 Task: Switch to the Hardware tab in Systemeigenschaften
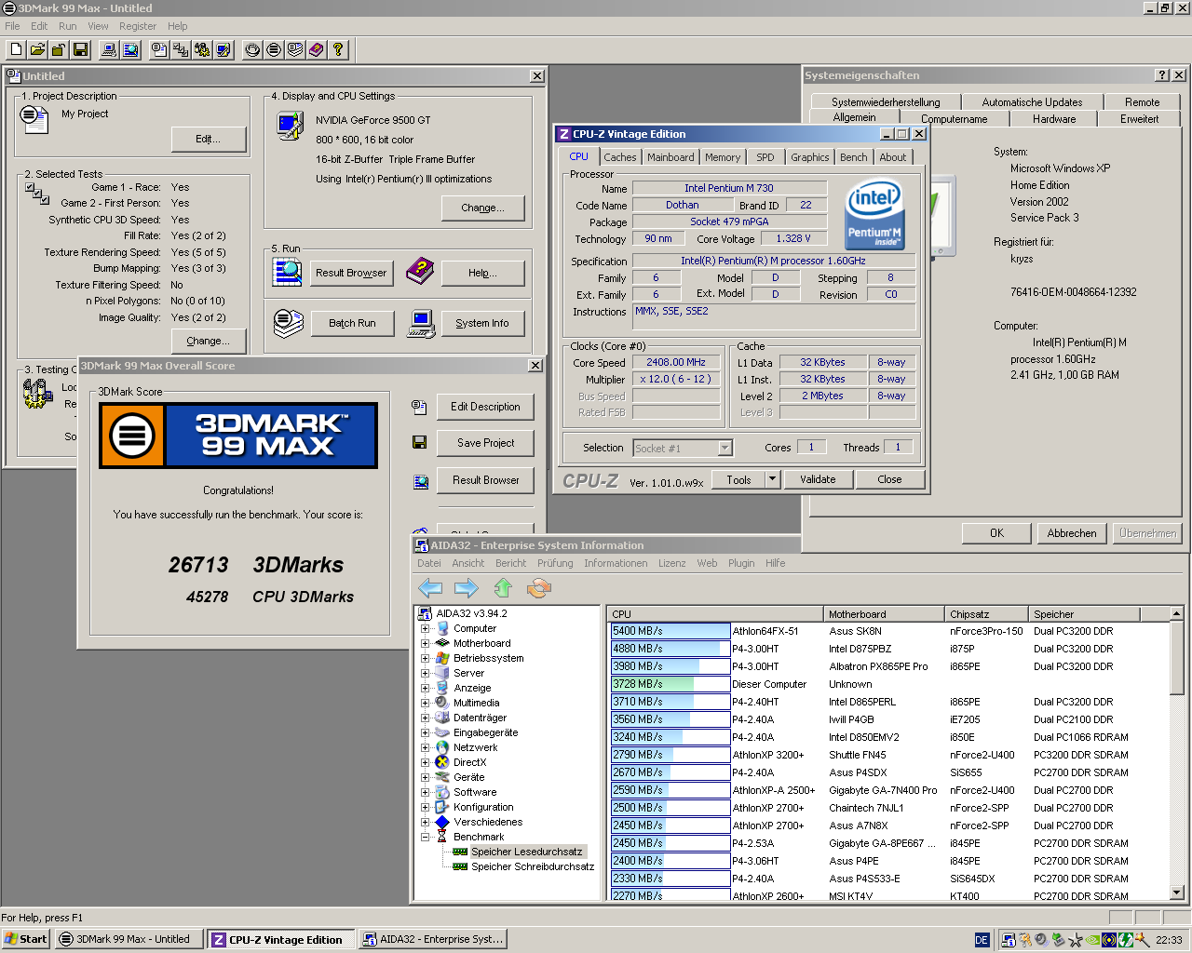point(1053,119)
